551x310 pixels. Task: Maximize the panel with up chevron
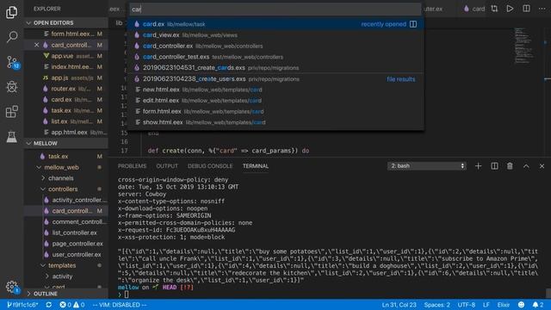click(526, 166)
